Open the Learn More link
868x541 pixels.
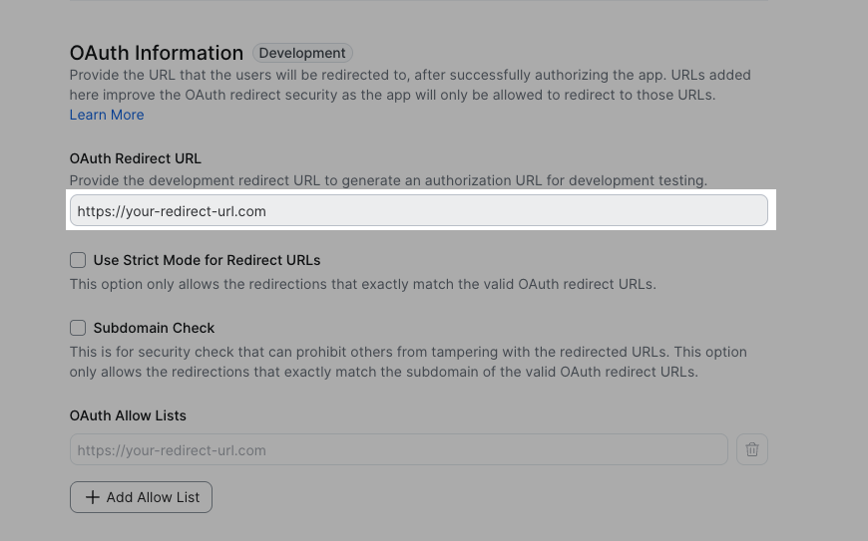click(107, 115)
